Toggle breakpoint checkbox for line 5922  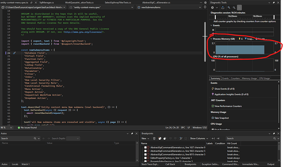point(145,151)
